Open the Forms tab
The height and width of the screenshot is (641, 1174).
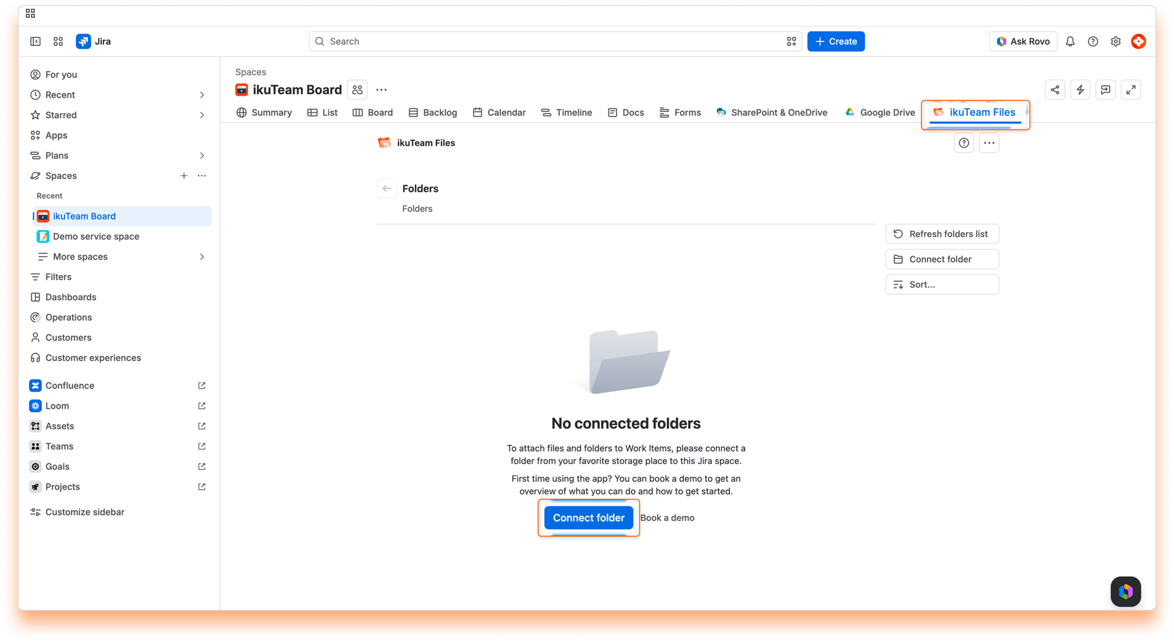pos(680,113)
